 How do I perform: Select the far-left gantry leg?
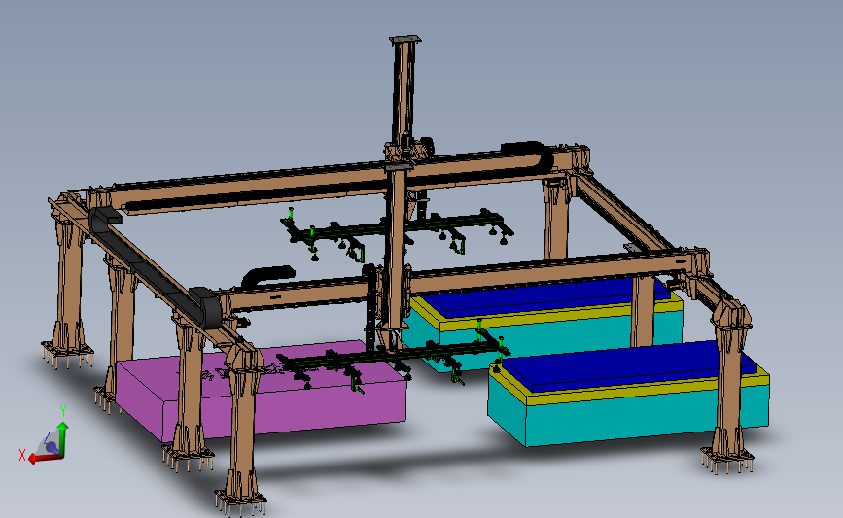click(69, 280)
